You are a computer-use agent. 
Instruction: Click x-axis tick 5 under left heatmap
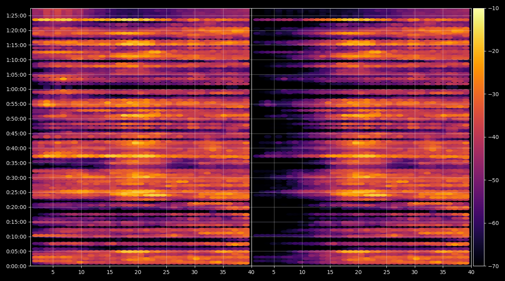tap(53, 272)
